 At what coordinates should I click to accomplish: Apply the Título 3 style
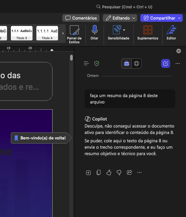pos(22,33)
